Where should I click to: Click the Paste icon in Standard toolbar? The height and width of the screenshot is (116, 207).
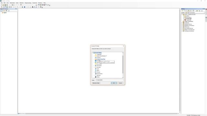click(x=13, y=5)
